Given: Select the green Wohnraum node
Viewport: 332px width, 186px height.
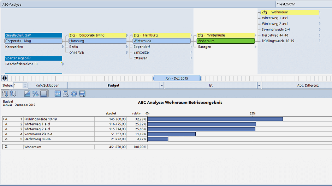Looking at the screenshot, I should 226,41.
